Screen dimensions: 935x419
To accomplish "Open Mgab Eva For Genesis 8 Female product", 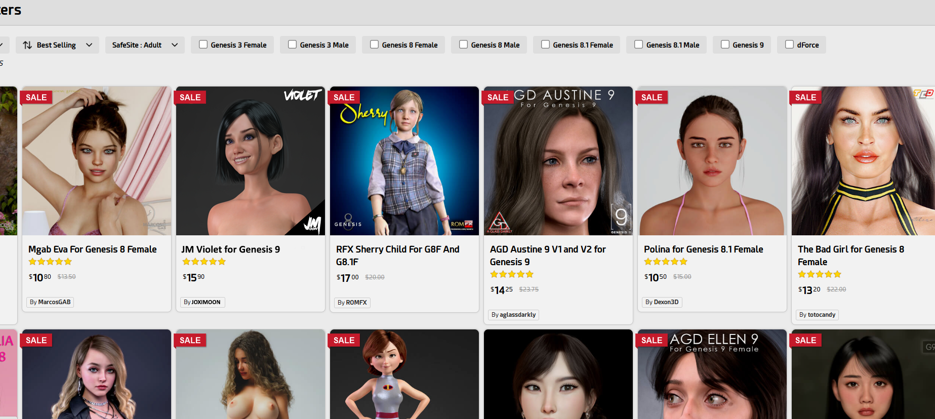I will point(93,249).
